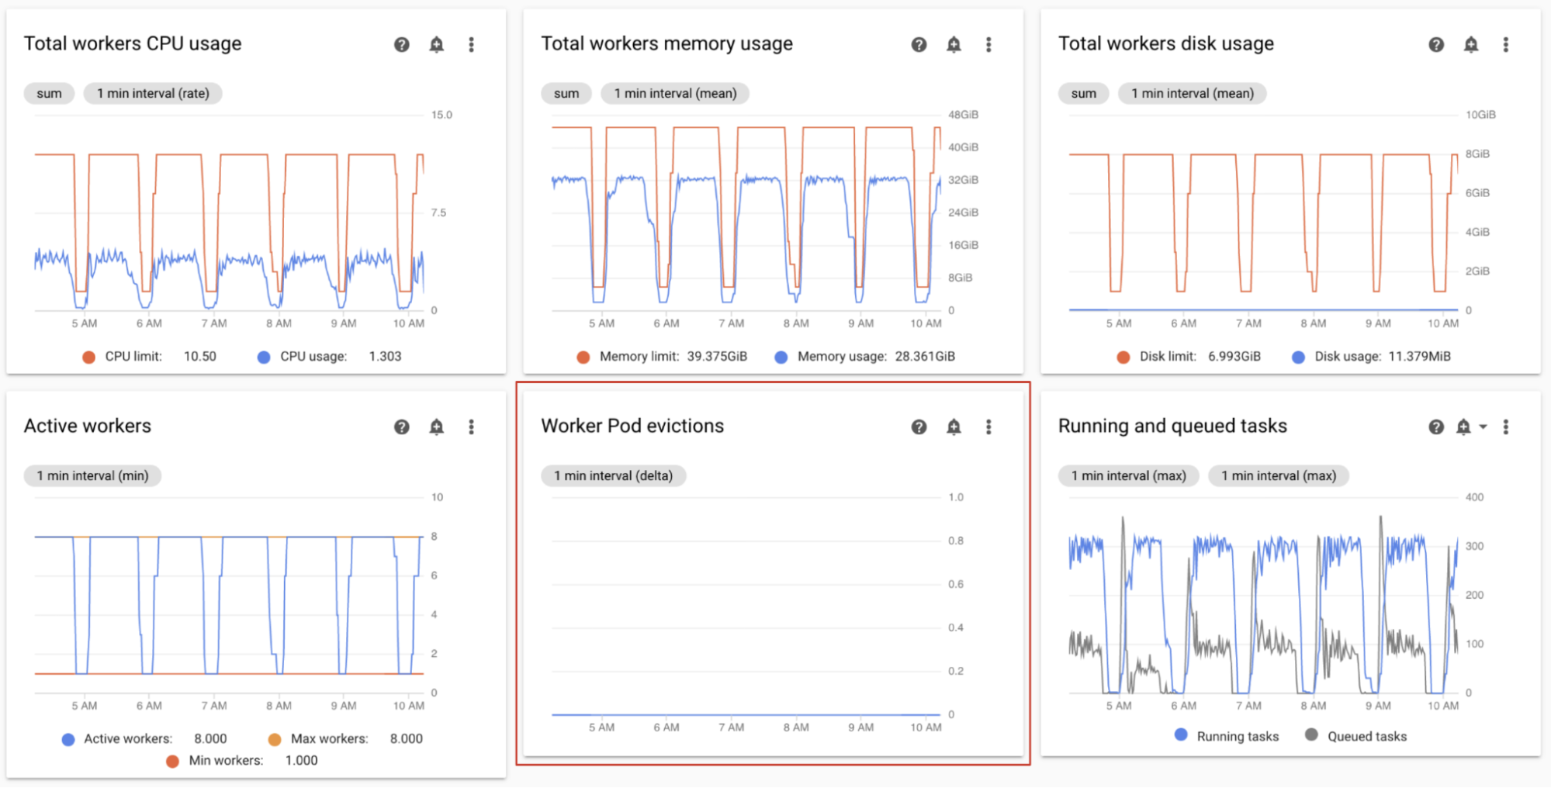The image size is (1551, 788).
Task: Create alert for Total workers CPU usage
Action: point(437,45)
